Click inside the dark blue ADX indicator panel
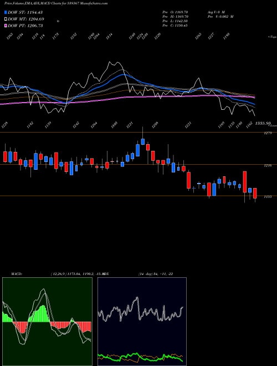The width and height of the screenshot is (277, 366). (x=142, y=322)
